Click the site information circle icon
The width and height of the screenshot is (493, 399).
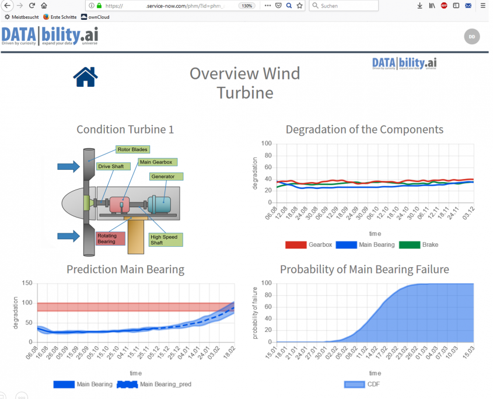92,6
